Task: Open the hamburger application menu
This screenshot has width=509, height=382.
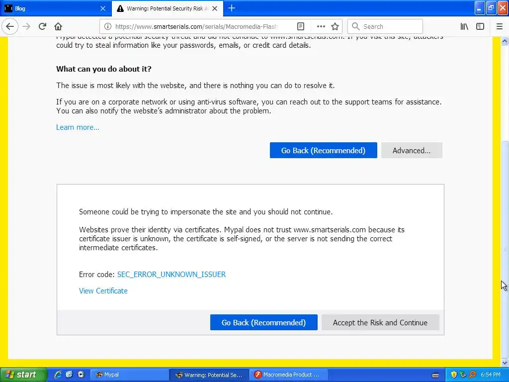Action: click(499, 27)
